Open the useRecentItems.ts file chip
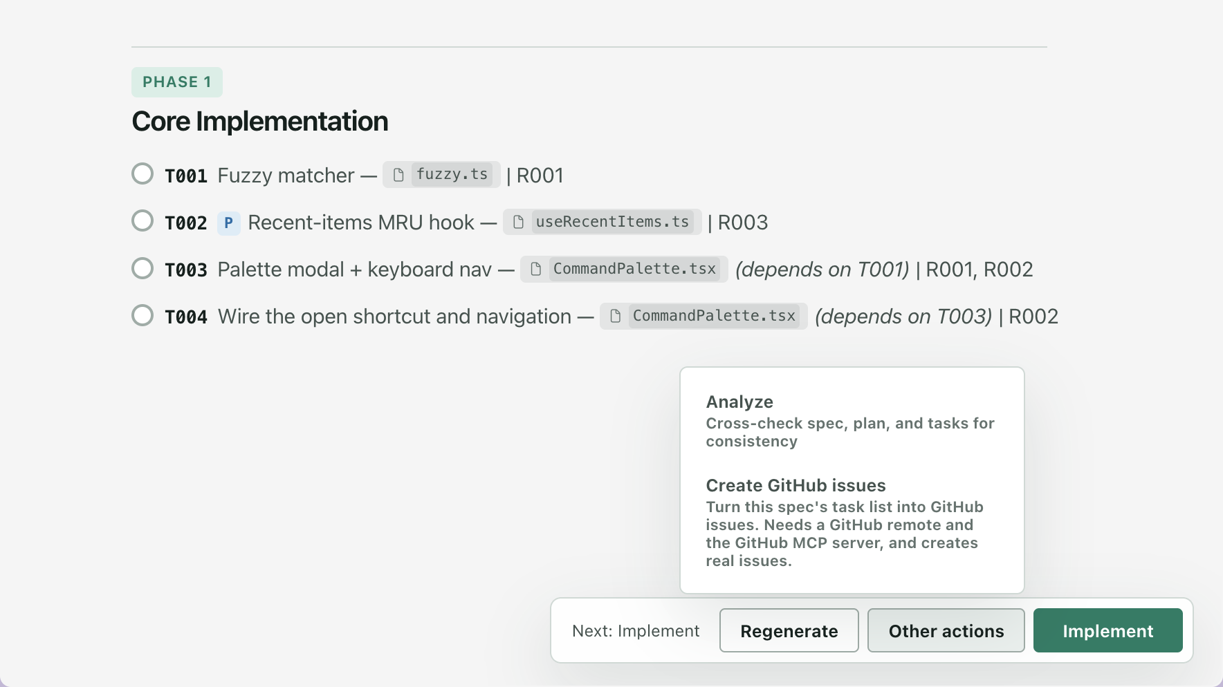The width and height of the screenshot is (1223, 687). pyautogui.click(x=603, y=222)
